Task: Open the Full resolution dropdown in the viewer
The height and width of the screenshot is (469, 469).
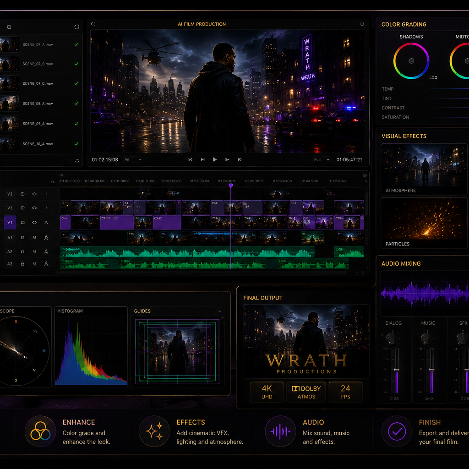Action: tap(322, 160)
